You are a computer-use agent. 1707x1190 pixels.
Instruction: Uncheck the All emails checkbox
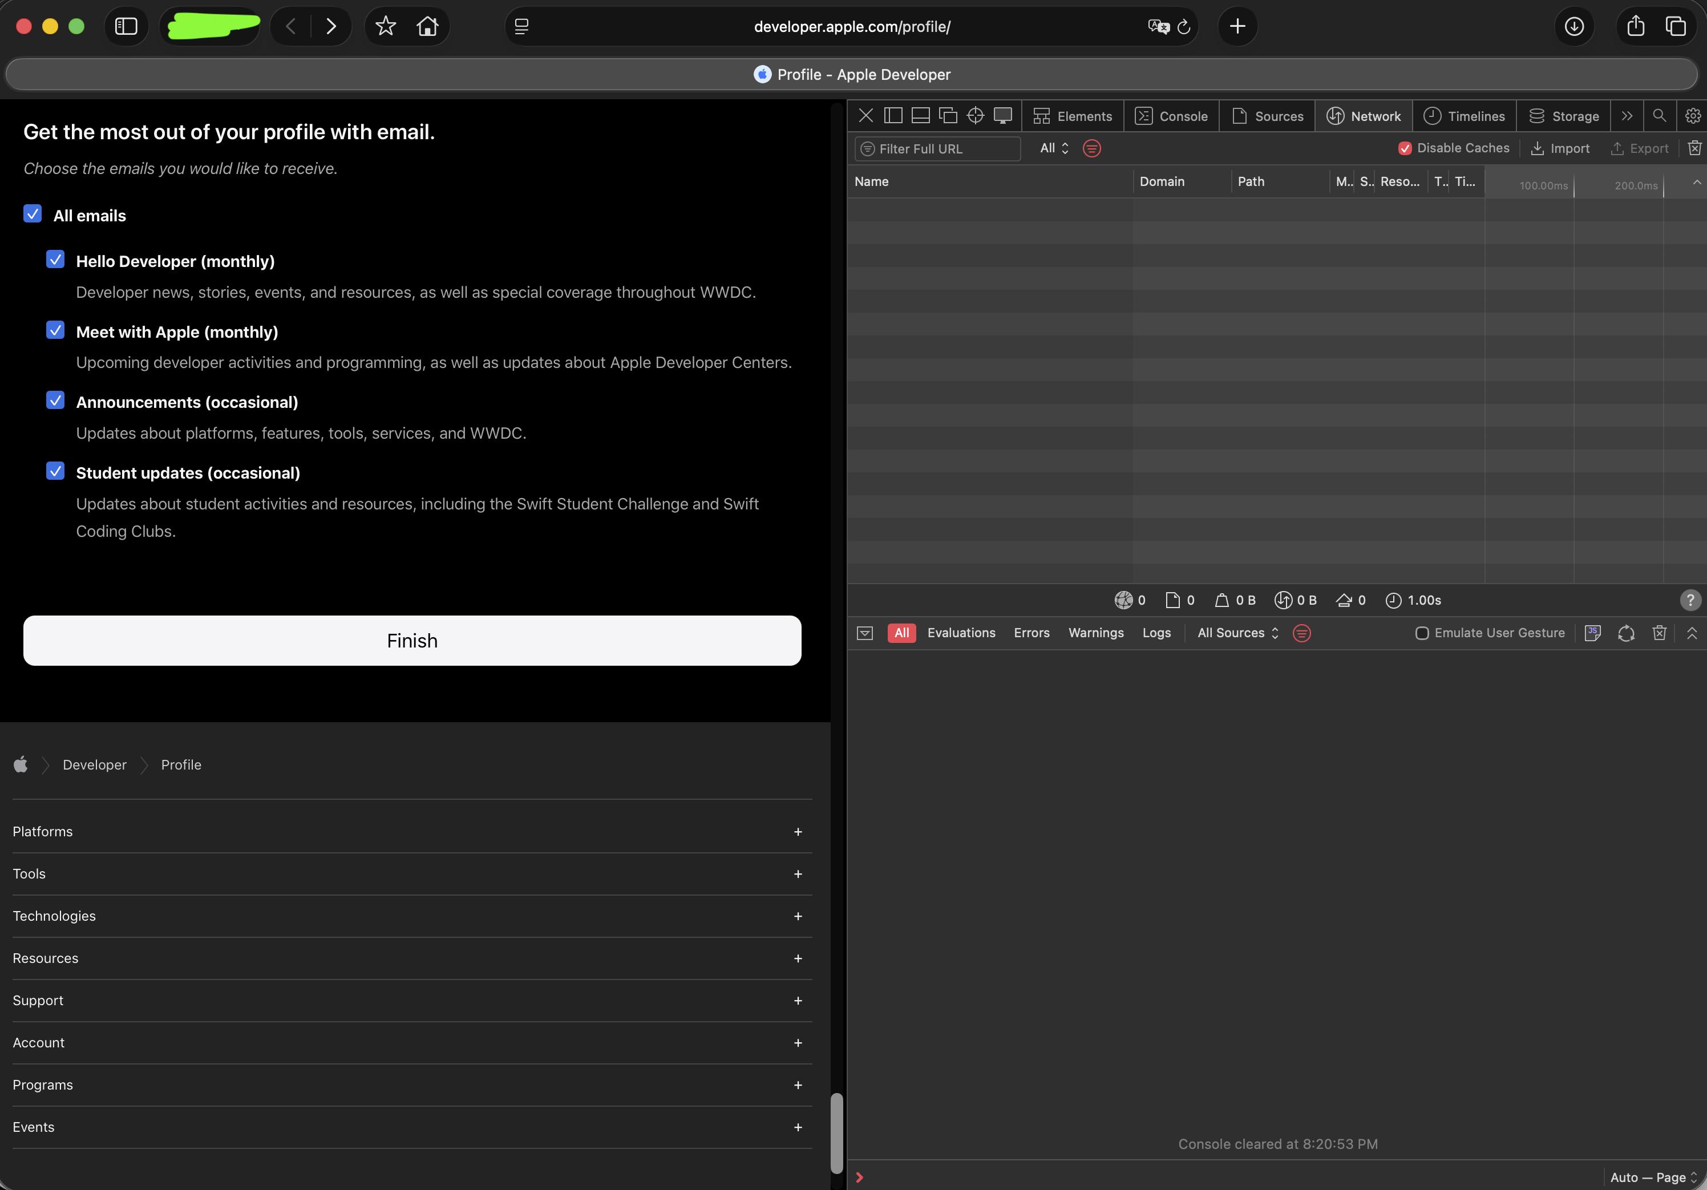pyautogui.click(x=33, y=214)
